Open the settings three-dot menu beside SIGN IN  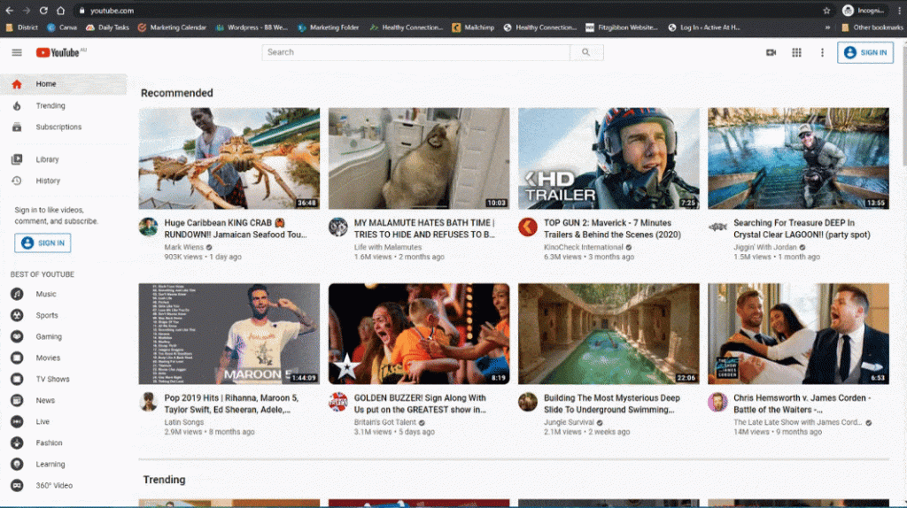coord(822,52)
